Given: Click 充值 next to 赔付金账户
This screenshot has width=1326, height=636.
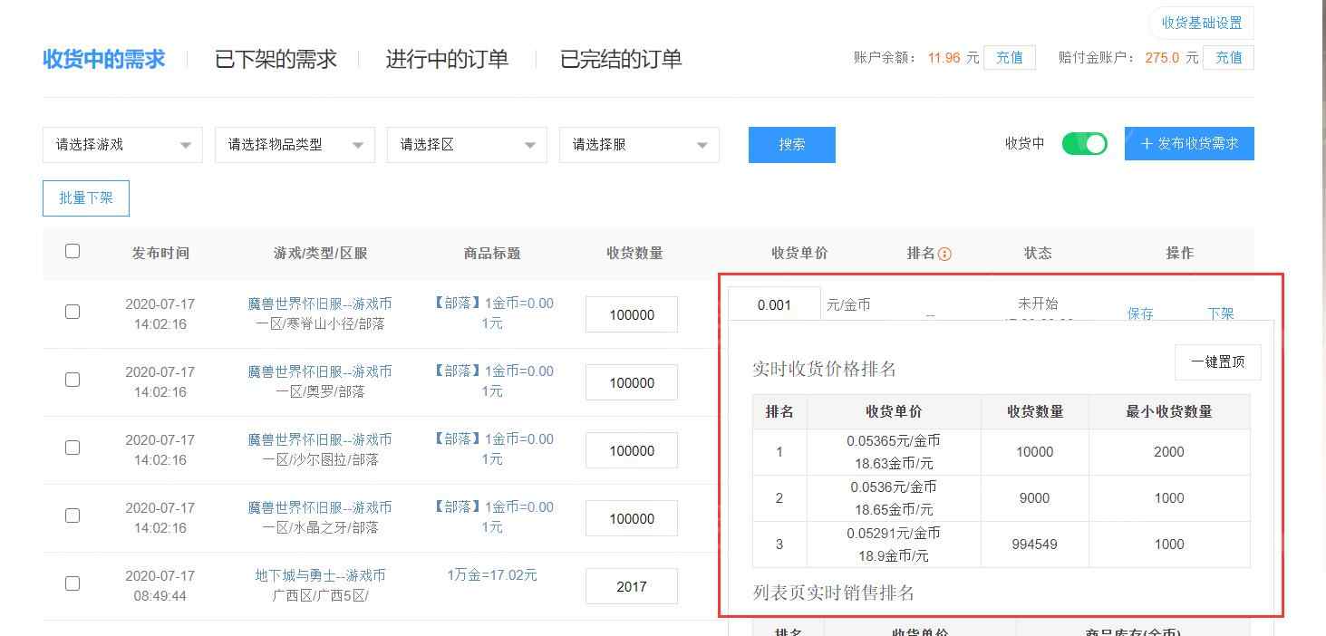Looking at the screenshot, I should pos(1229,58).
